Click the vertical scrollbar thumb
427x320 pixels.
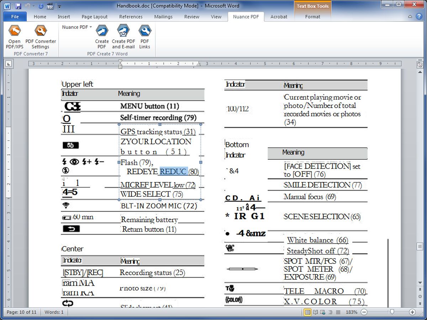tap(420, 246)
